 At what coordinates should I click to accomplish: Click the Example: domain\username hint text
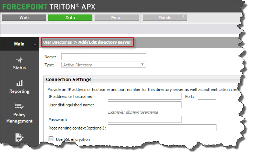click(133, 112)
